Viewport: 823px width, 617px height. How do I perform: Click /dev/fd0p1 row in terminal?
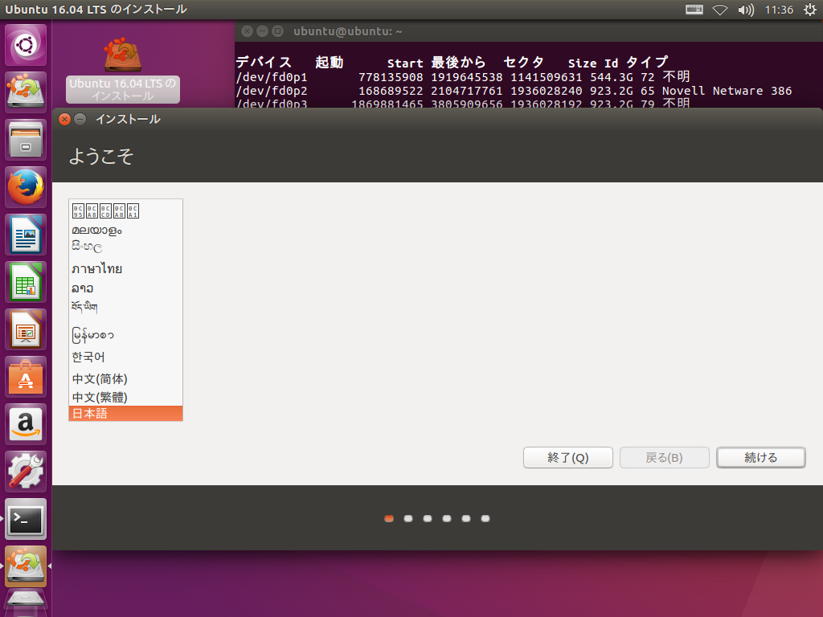click(x=462, y=77)
